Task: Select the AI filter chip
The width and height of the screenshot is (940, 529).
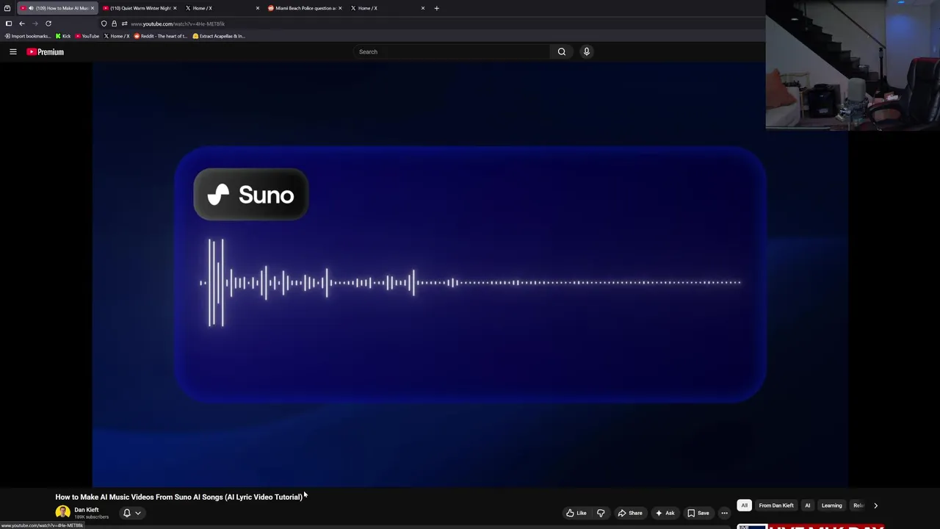Action: click(807, 505)
